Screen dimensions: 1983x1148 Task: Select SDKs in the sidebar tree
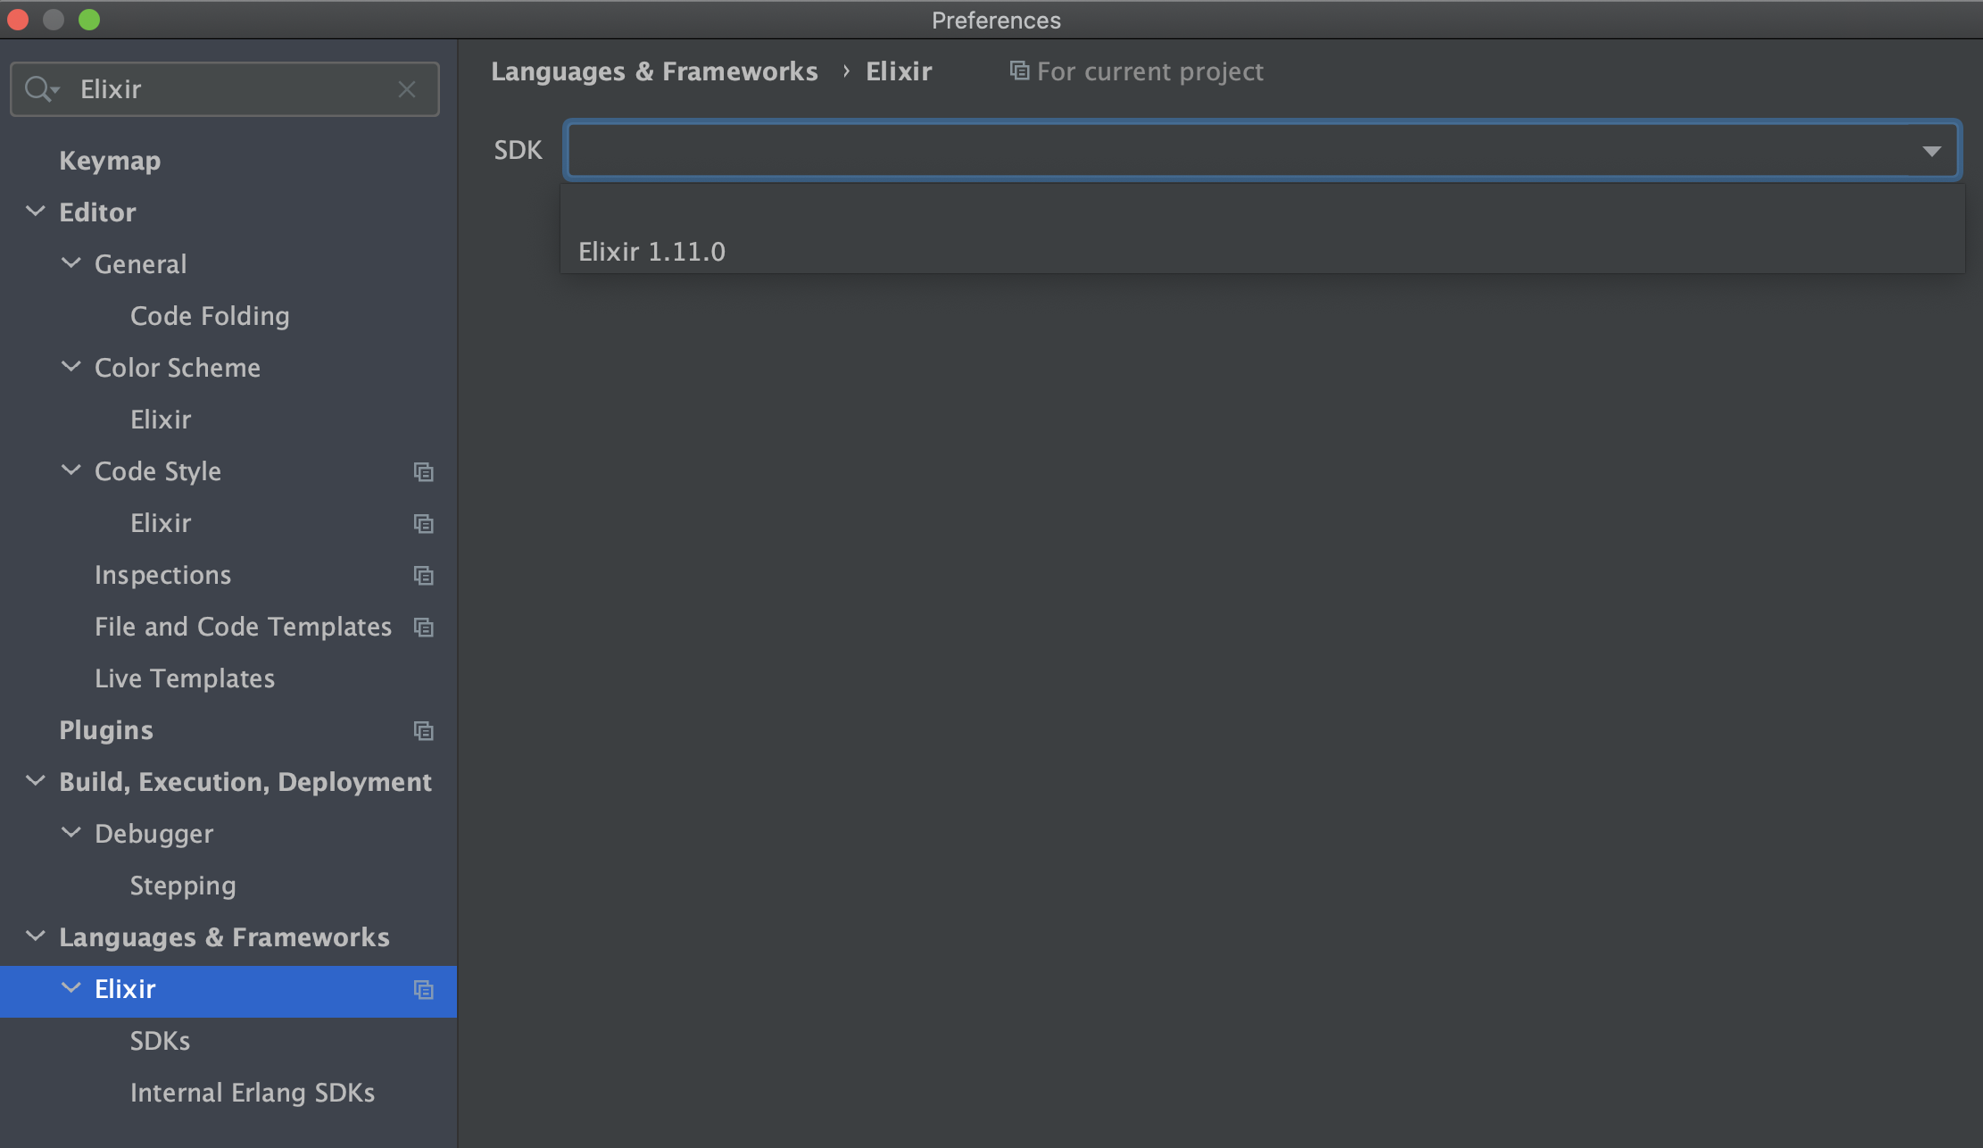160,1040
